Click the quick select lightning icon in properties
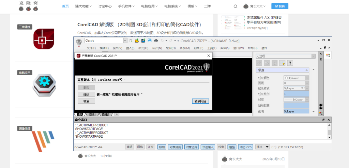Screen dimensions: 349x168 pyautogui.click(x=283, y=63)
